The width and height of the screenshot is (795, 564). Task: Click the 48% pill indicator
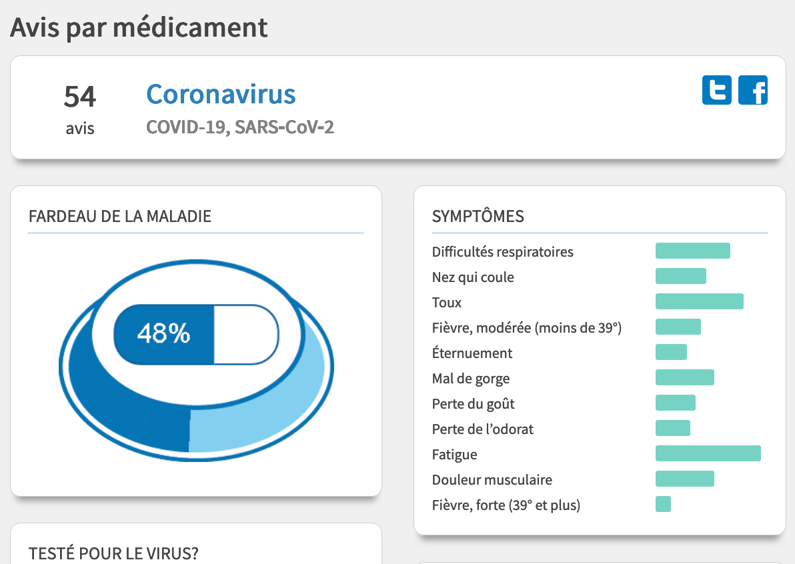point(196,335)
